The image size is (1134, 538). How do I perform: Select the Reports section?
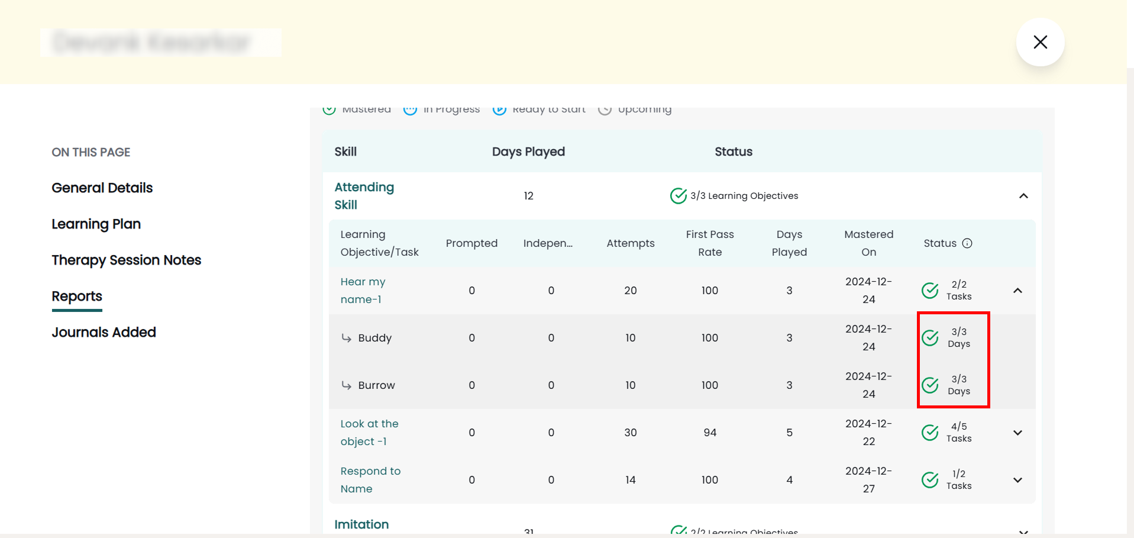pyautogui.click(x=77, y=296)
